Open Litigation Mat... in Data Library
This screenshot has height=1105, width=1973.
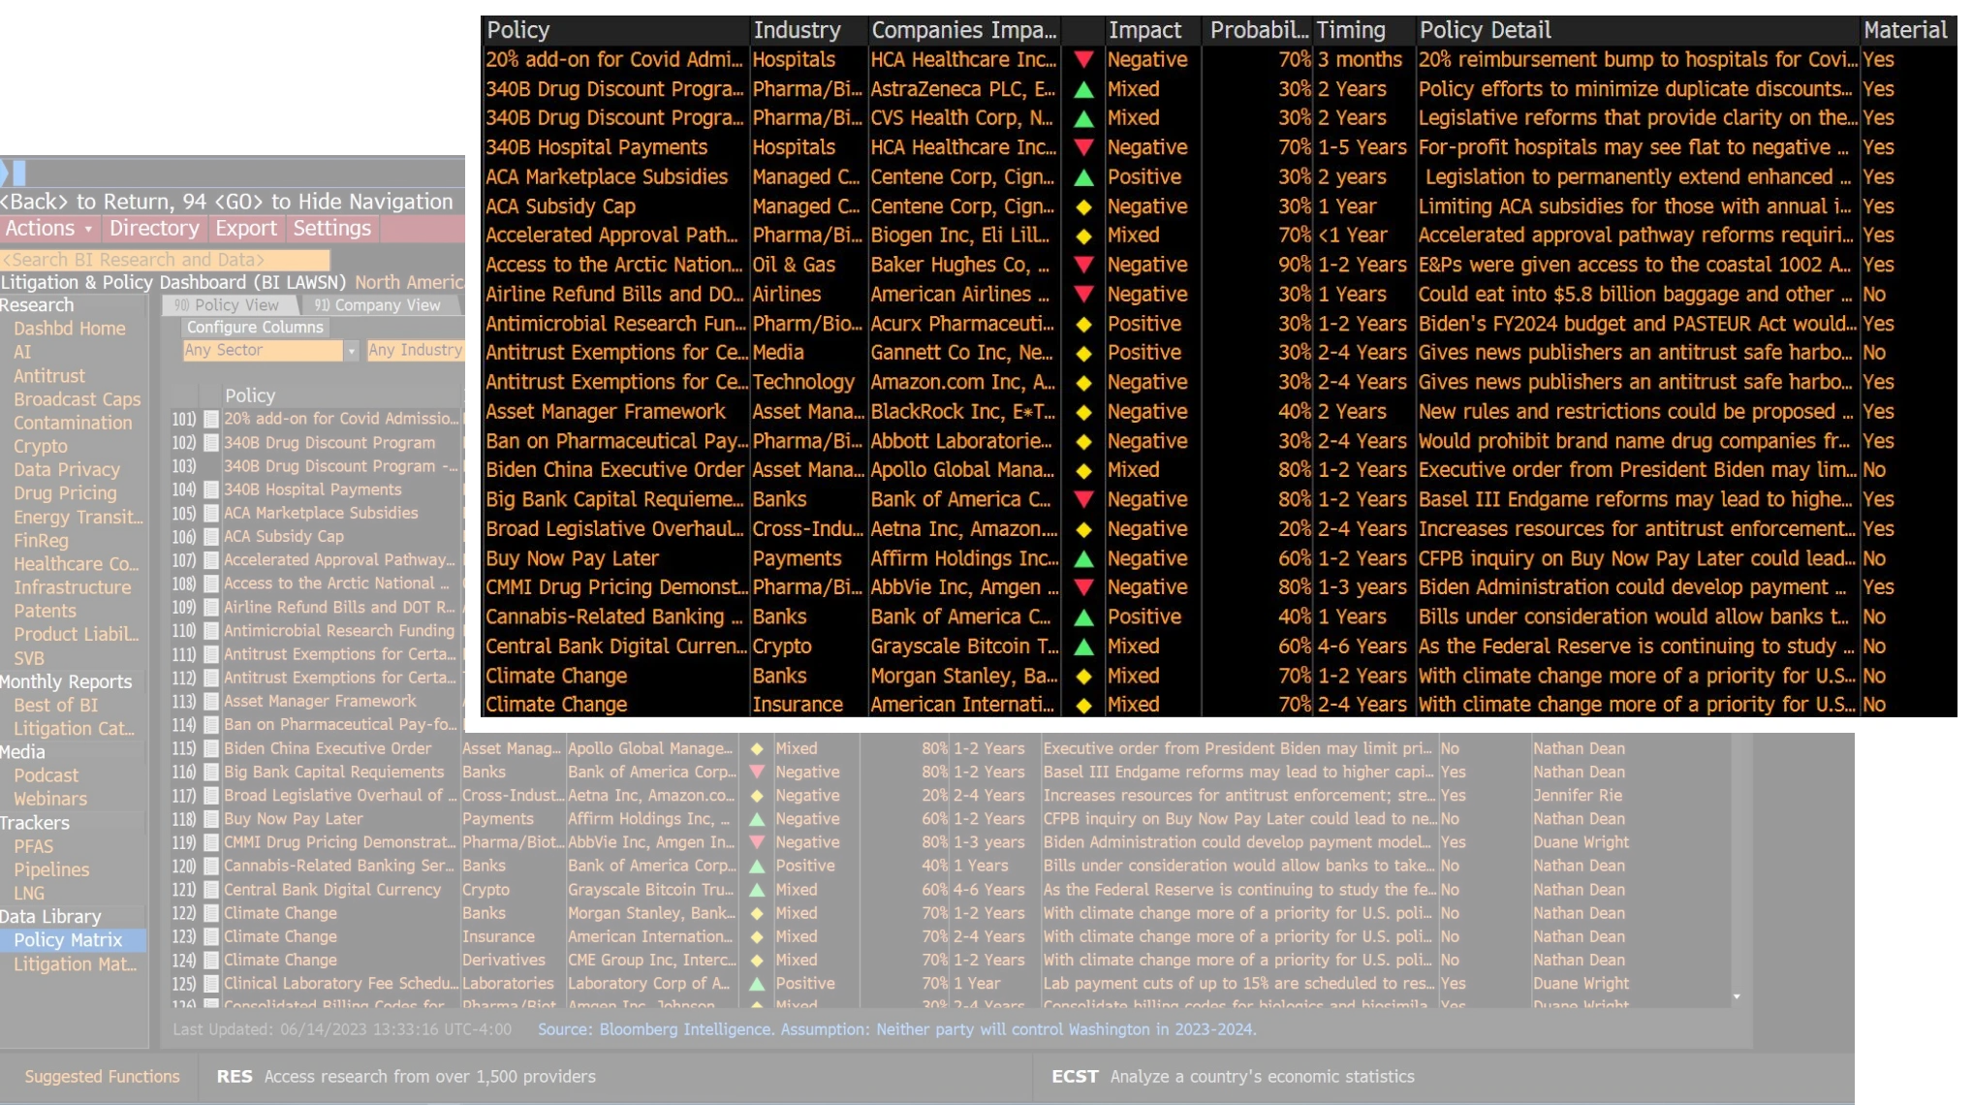coord(75,964)
